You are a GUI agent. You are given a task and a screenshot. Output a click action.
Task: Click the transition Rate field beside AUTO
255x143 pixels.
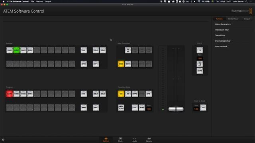pos(149,109)
